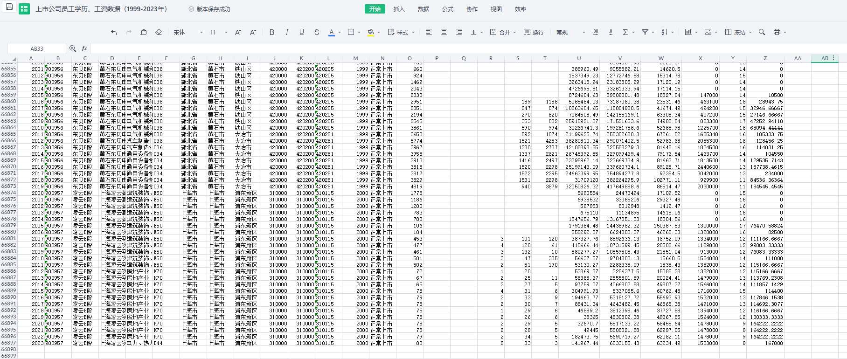The height and width of the screenshot is (359, 847).
Task: Toggle strikethrough formatting
Action: (x=317, y=32)
